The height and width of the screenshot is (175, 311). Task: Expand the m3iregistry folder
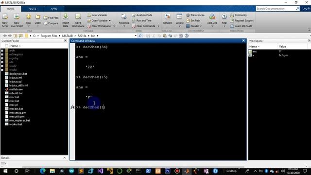coord(2,54)
